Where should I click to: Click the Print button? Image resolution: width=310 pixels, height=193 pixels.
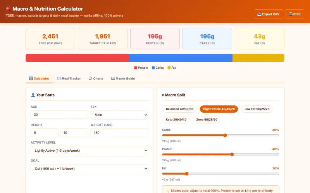(294, 14)
